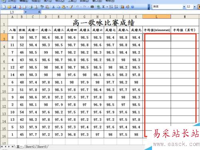Select column K by its header
Viewport: 200px width, 150px height.
[136, 17]
